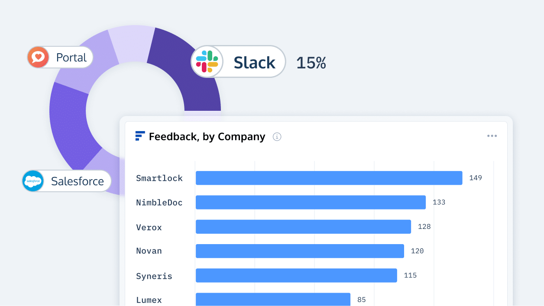Click the info icon beside the title
This screenshot has width=544, height=306.
(x=277, y=137)
